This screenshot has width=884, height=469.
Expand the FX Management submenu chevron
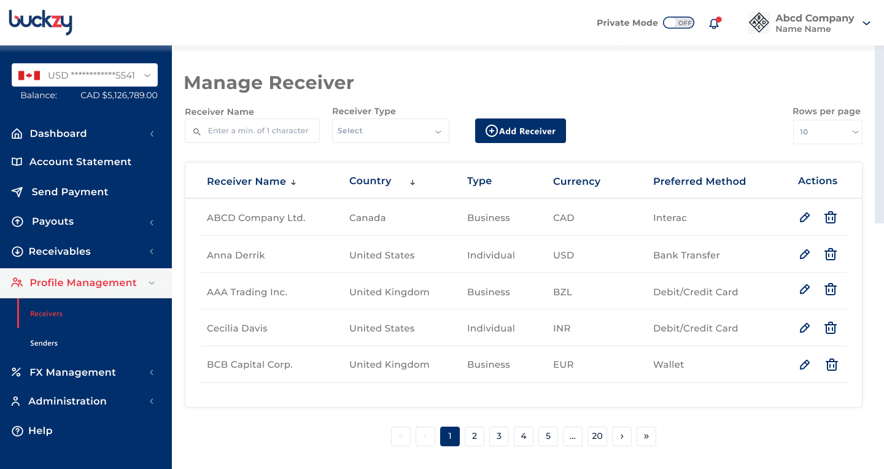(x=152, y=373)
